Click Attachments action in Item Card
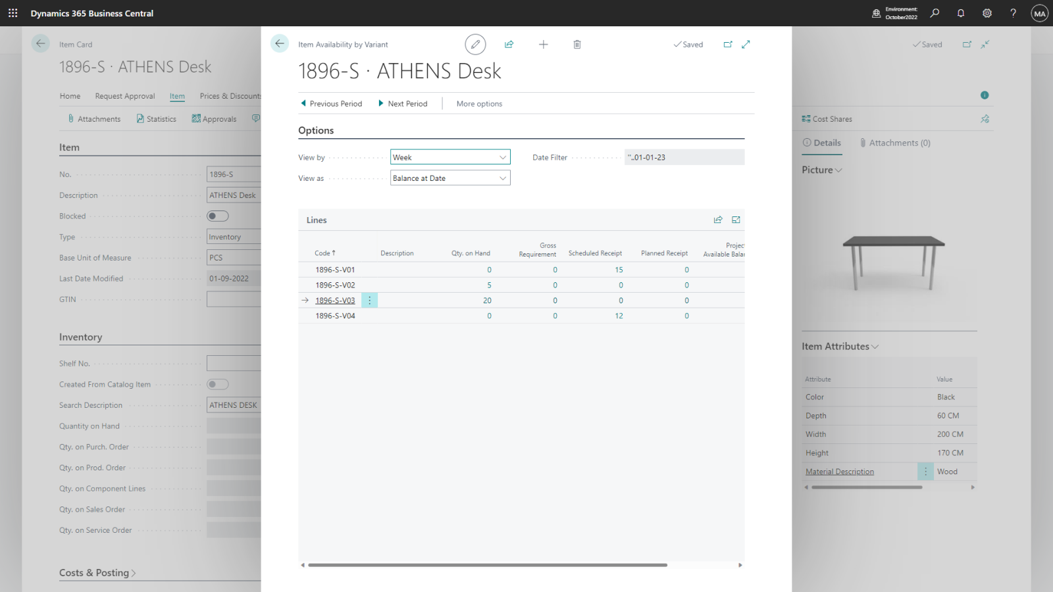 coord(94,119)
